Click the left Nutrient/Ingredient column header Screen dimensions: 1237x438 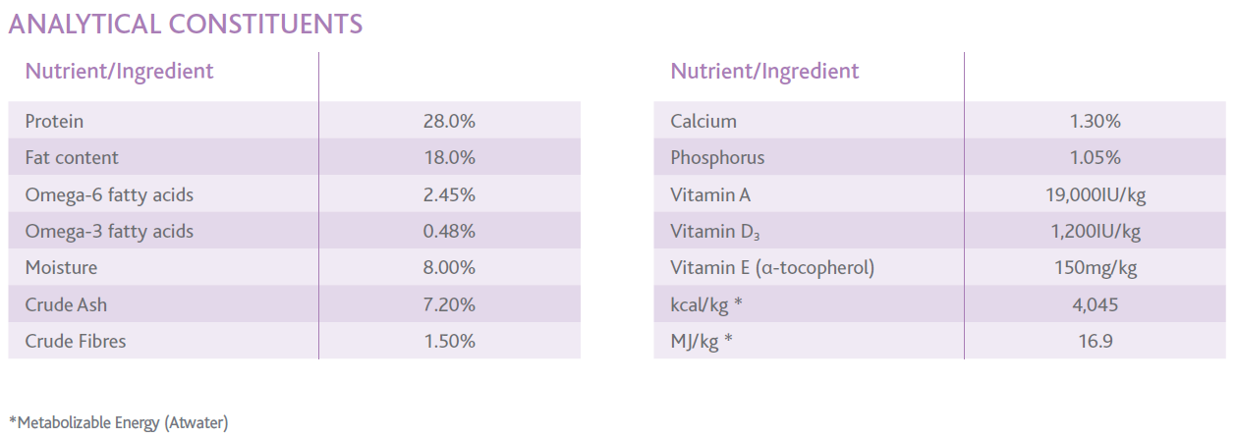(119, 71)
